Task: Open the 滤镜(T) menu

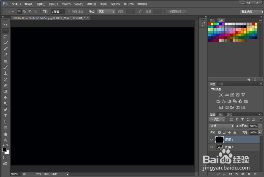Action: (91, 4)
